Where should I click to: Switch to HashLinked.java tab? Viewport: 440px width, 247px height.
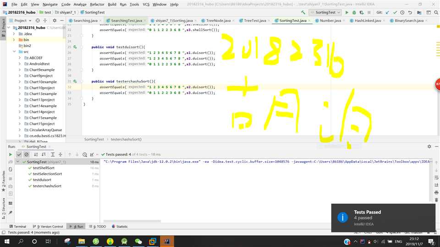click(367, 21)
